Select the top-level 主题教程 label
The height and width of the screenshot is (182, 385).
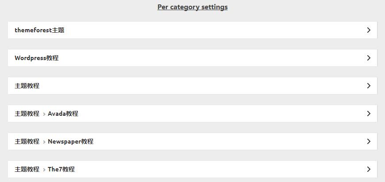[27, 86]
